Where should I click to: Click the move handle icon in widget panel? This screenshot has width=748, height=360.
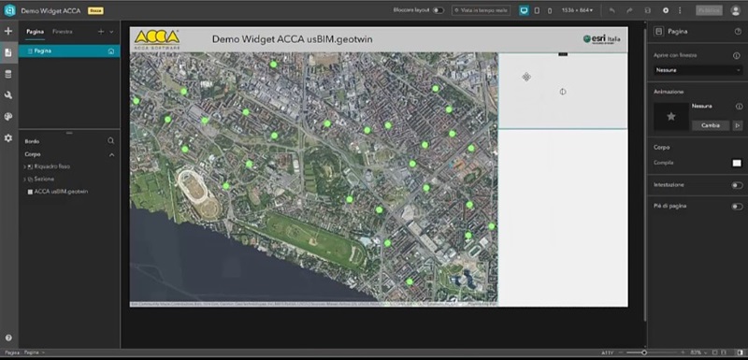point(526,77)
